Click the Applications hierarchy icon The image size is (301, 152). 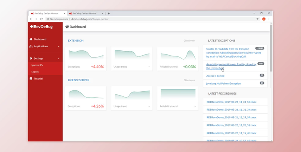pos(31,46)
